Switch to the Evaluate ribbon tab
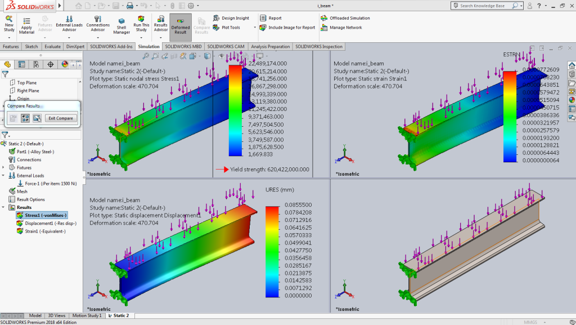Screen dimensions: 576x325 (53, 47)
